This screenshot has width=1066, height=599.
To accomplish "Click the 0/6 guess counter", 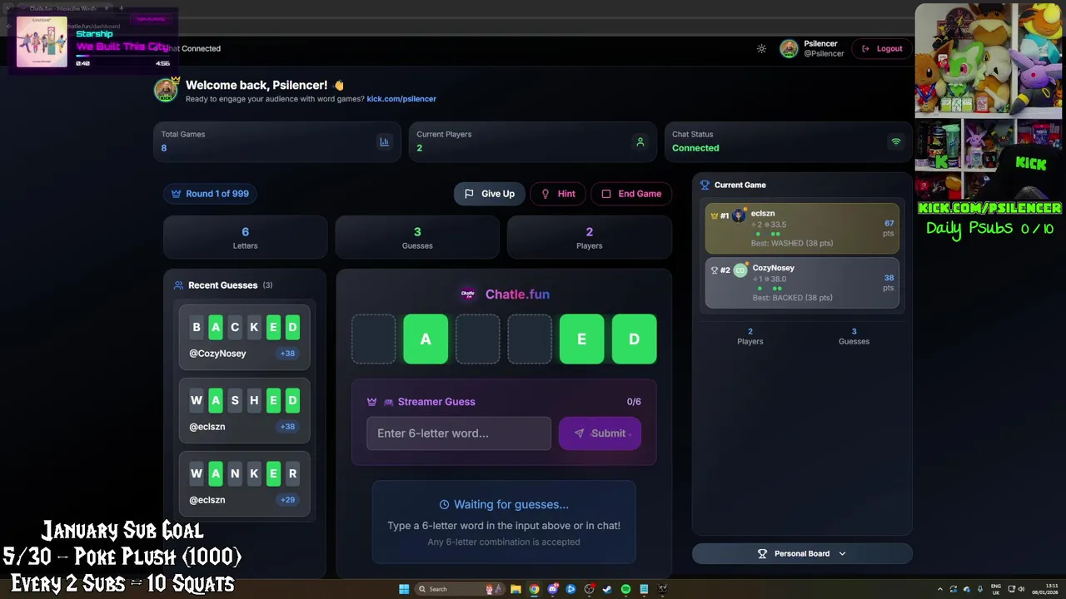I will coord(634,402).
